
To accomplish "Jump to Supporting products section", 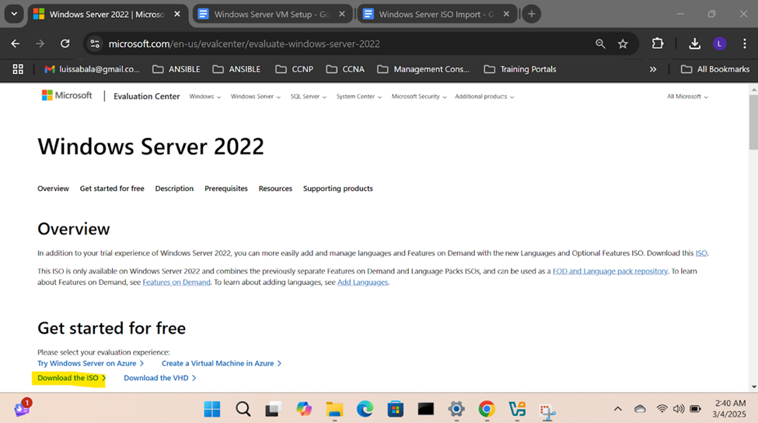I will pyautogui.click(x=338, y=189).
